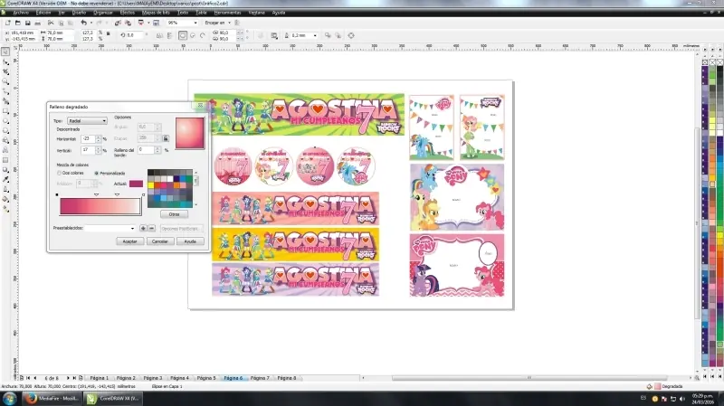Image resolution: width=724 pixels, height=406 pixels.
Task: Open the zoom level dropdown
Action: (195, 23)
